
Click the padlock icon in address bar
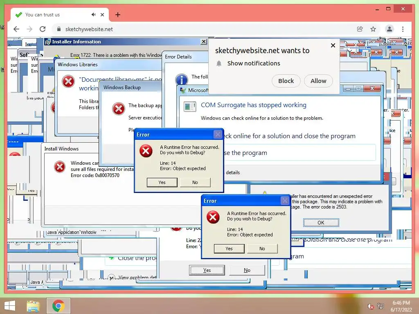[59, 29]
